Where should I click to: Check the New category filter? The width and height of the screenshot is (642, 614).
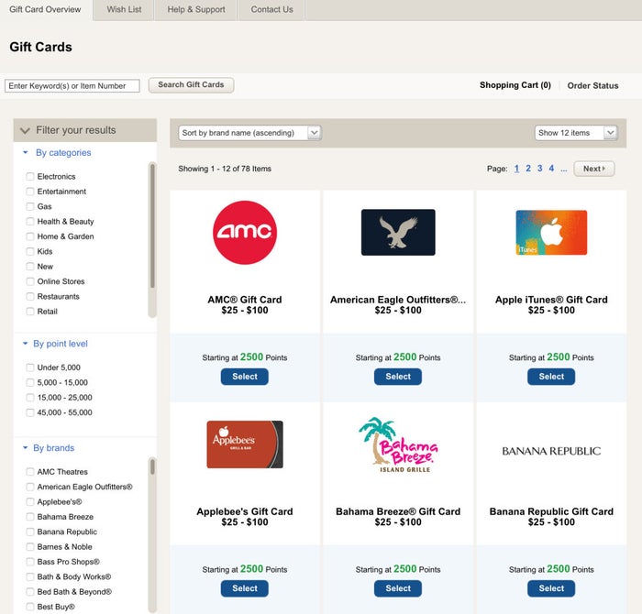30,267
